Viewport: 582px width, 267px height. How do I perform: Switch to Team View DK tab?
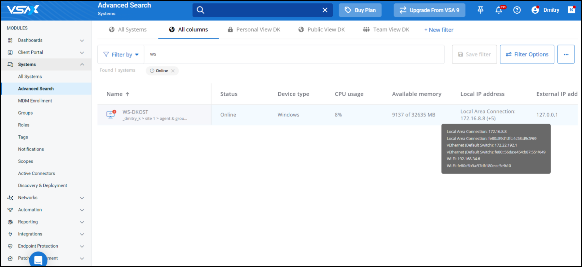(x=386, y=30)
